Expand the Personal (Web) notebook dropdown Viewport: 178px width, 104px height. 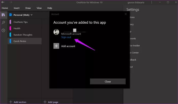32,15
